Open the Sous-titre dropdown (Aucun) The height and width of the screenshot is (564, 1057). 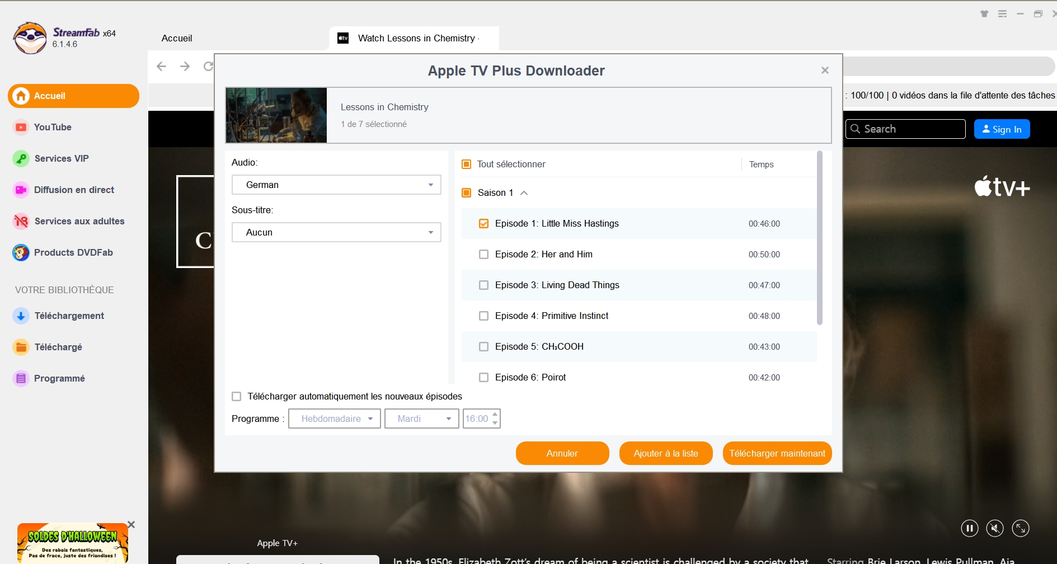(x=336, y=232)
